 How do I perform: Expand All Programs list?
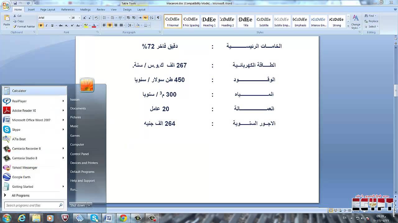click(x=21, y=195)
